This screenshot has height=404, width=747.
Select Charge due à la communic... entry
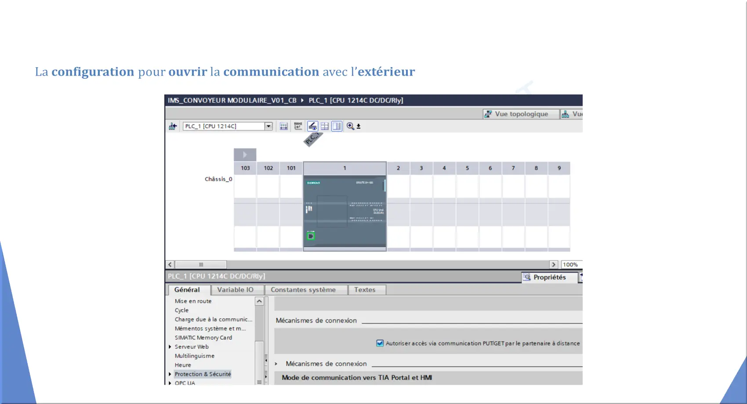[x=214, y=320]
